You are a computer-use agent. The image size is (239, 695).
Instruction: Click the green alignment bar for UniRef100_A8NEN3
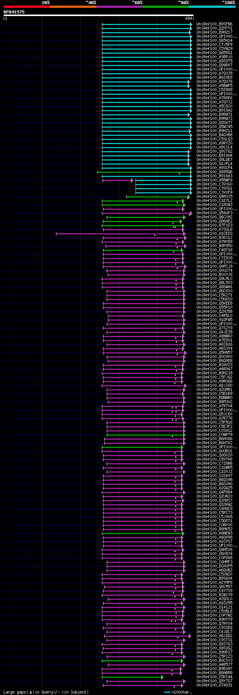pos(143,533)
